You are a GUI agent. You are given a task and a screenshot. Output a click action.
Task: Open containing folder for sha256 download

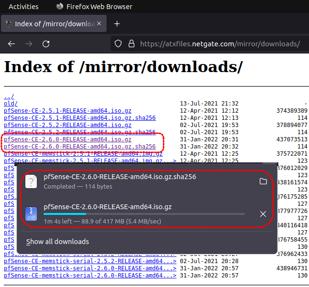pos(263,181)
